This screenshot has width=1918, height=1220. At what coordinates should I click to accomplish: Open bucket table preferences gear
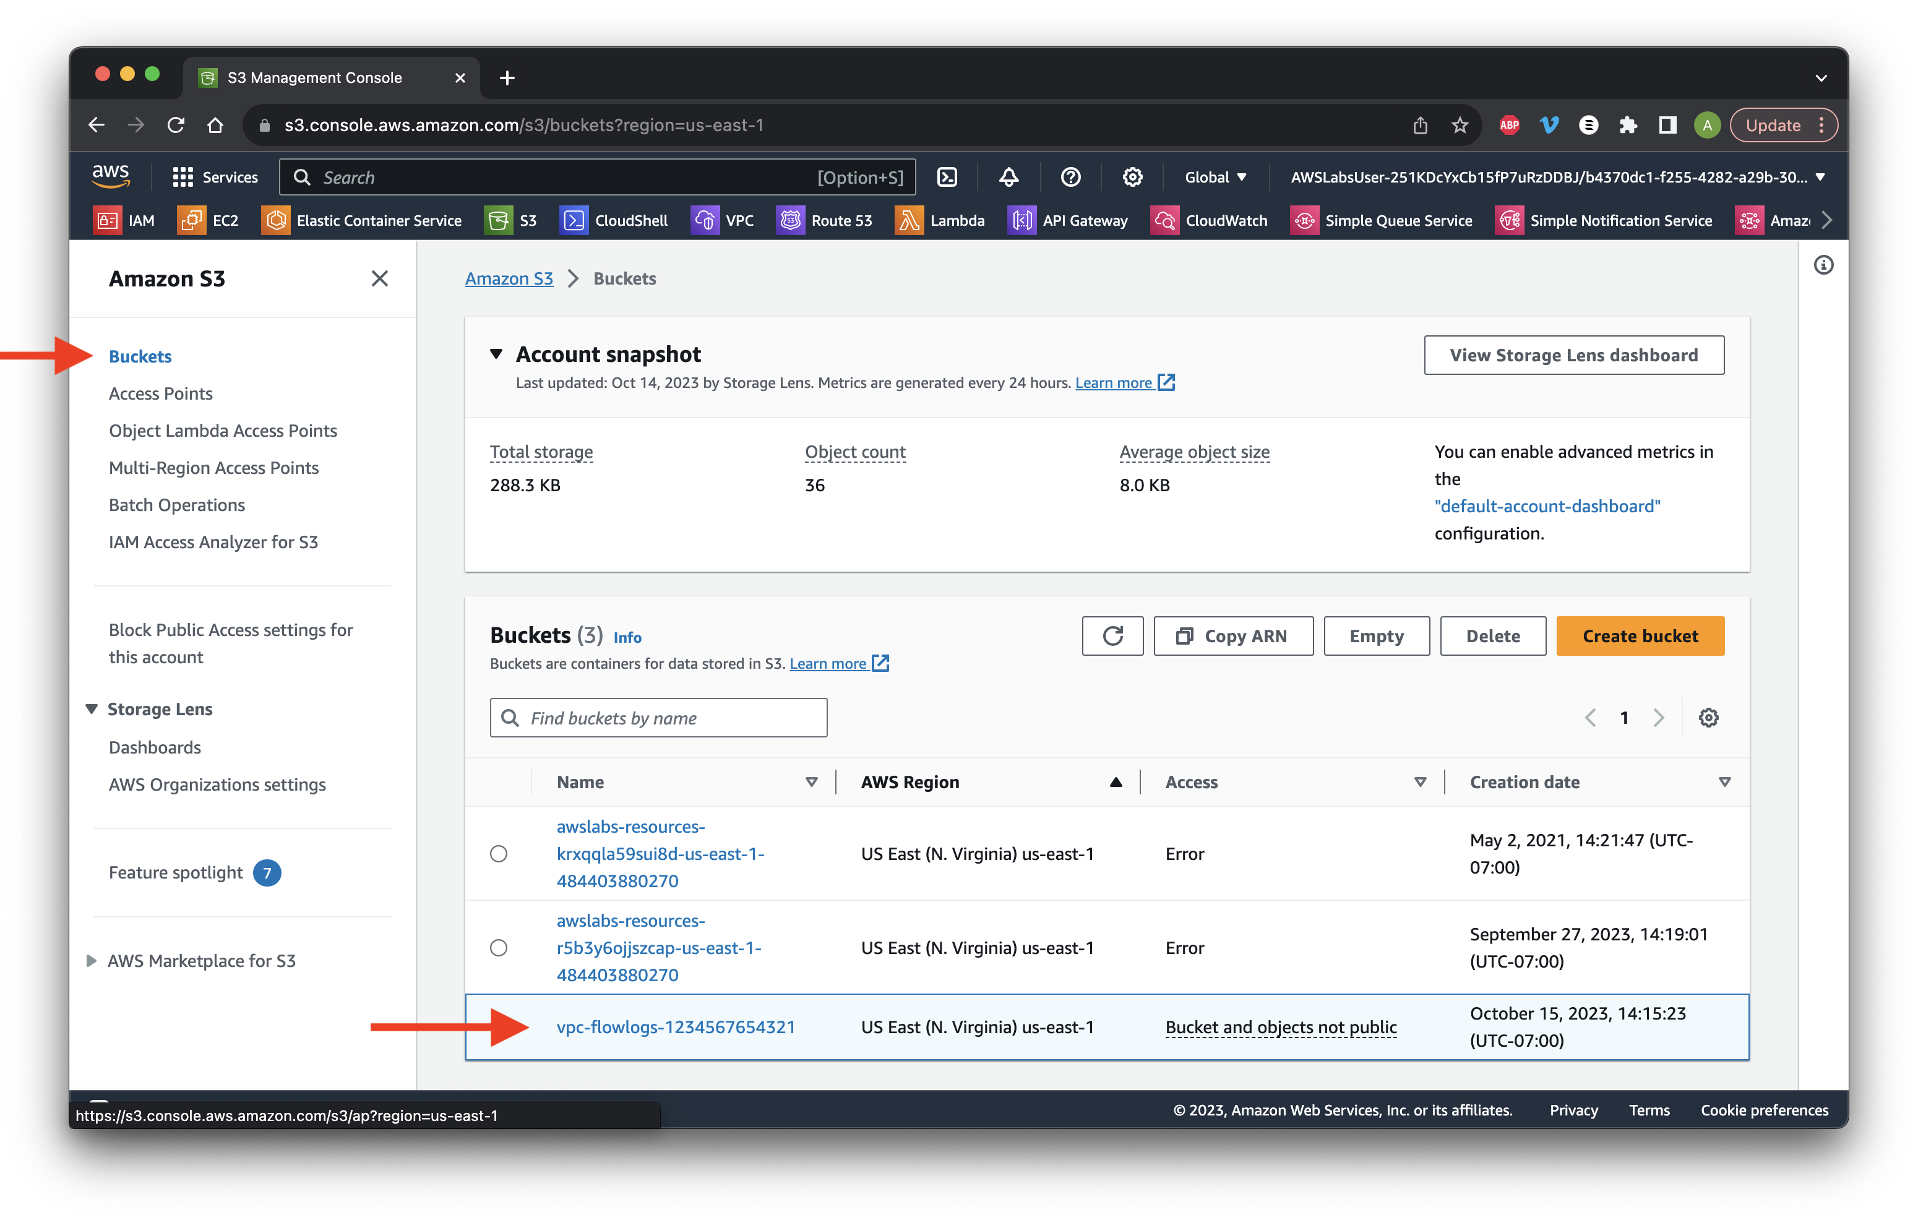click(1708, 718)
